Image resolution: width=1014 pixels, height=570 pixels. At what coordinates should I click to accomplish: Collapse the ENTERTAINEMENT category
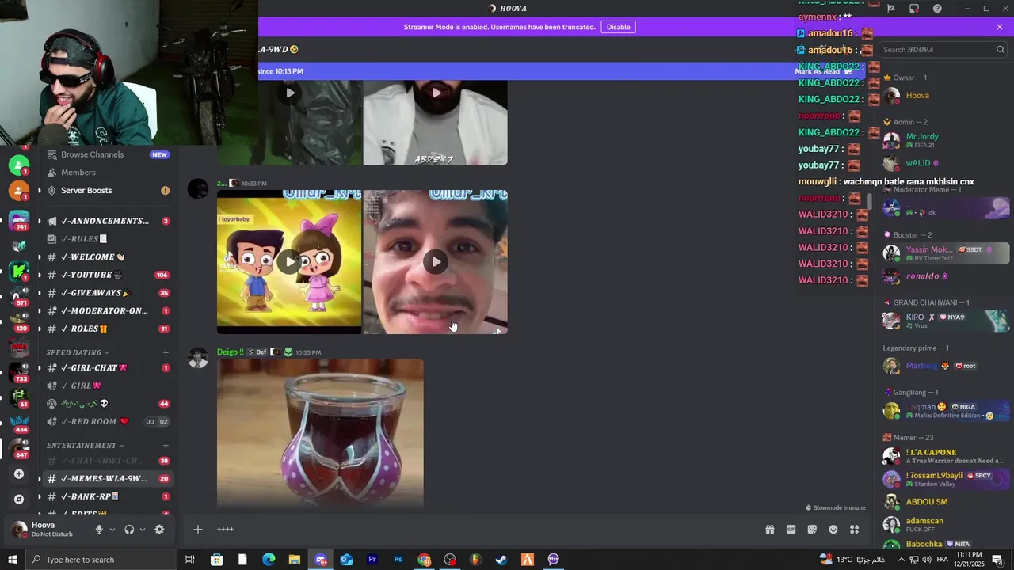click(x=86, y=446)
